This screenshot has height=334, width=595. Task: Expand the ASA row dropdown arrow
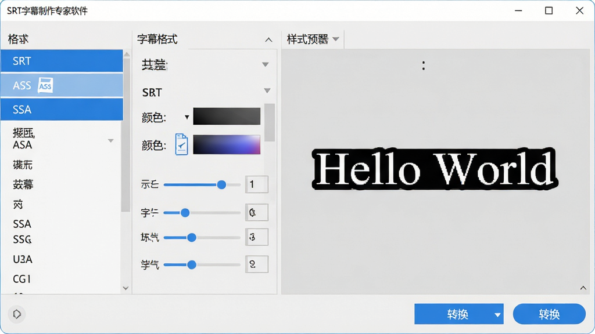tap(110, 140)
